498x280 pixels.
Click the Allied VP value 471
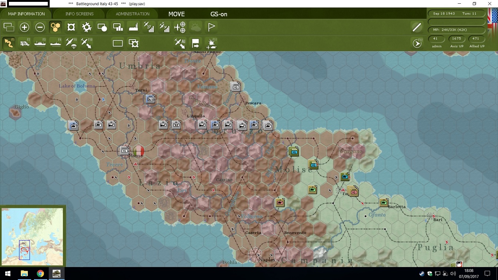[476, 39]
